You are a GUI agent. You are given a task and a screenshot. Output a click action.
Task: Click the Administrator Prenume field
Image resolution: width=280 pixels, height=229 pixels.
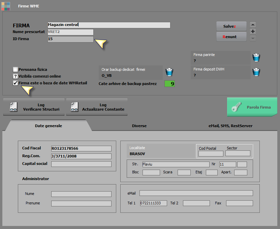tap(81, 203)
